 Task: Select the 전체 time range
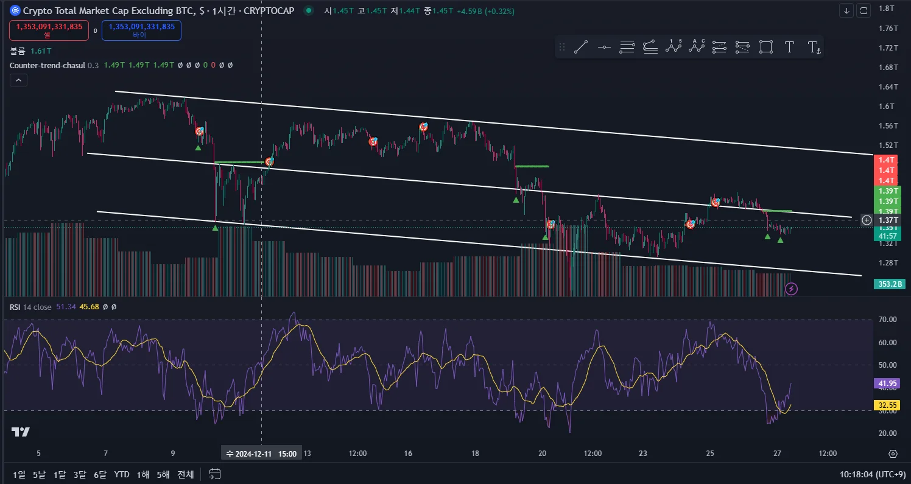coord(186,474)
